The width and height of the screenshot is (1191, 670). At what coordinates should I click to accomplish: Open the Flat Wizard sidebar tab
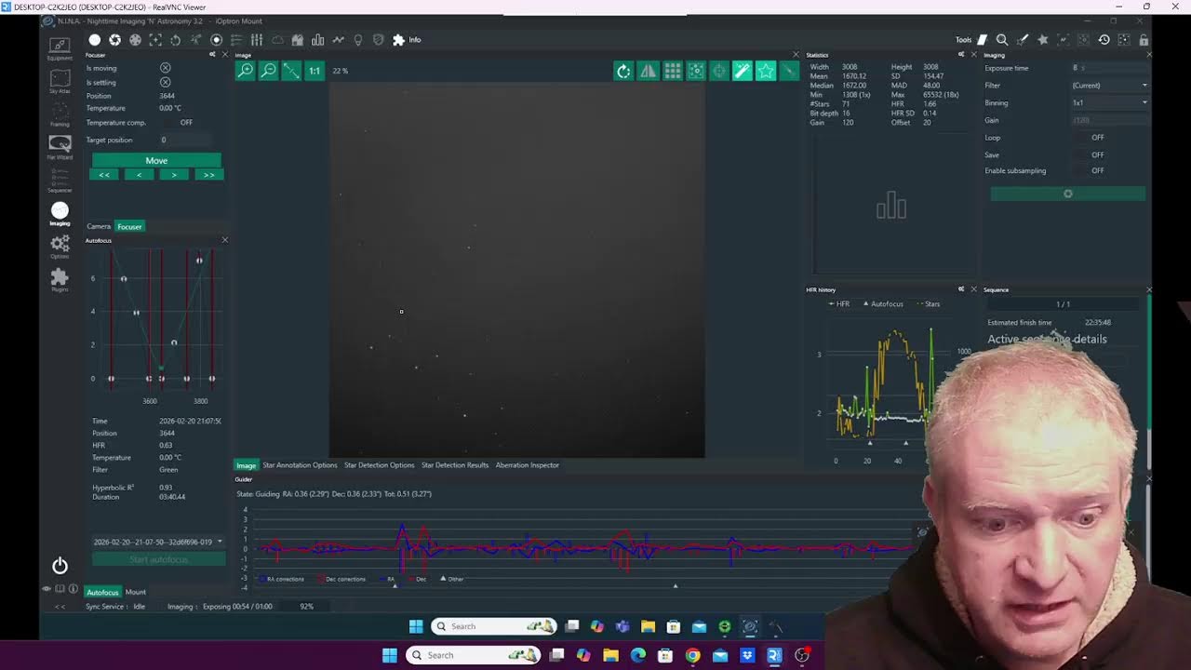[x=60, y=147]
